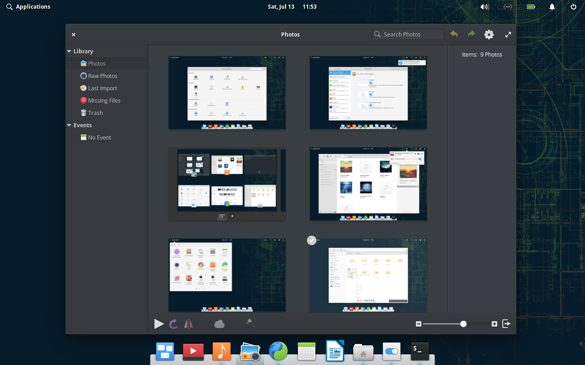Open the Photos settings gear menu

tap(489, 34)
